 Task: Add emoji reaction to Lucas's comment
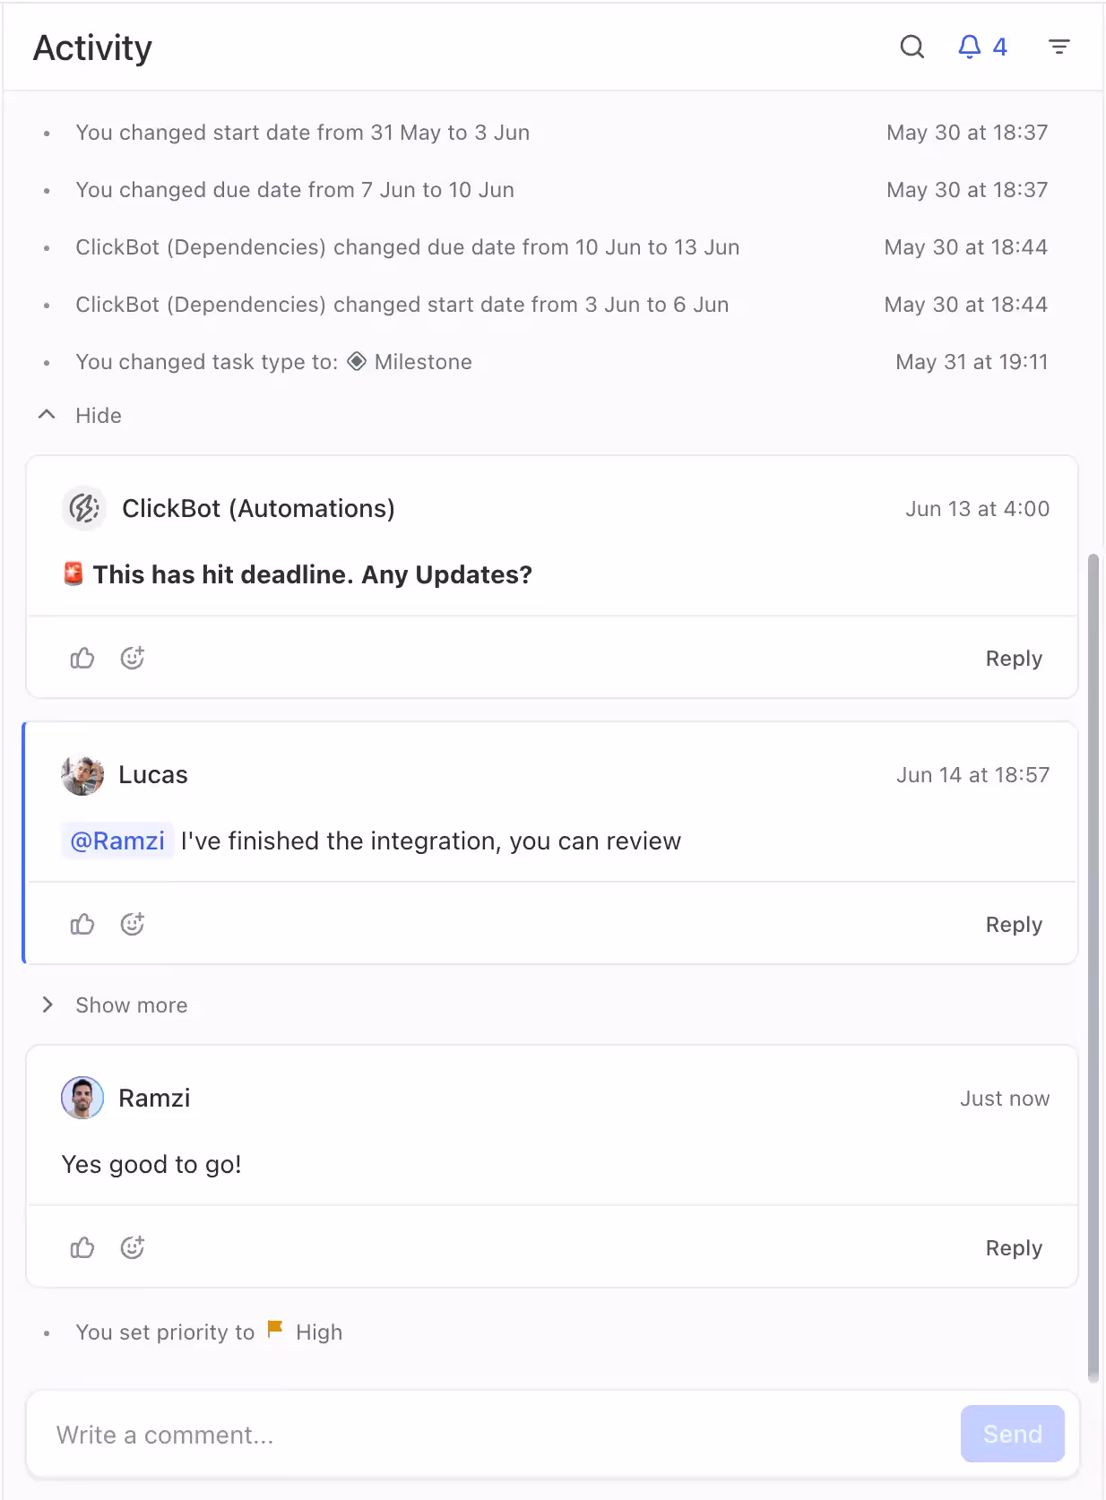tap(133, 924)
